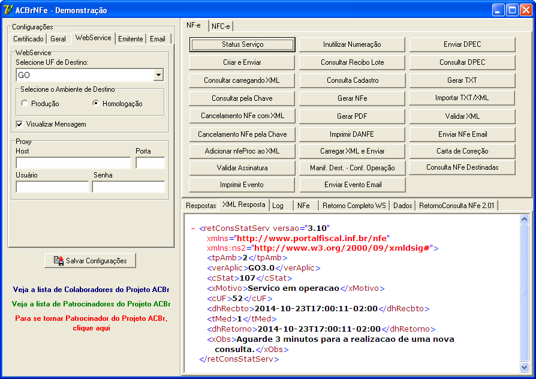Select the XML Resposta tab
The width and height of the screenshot is (536, 379).
tap(244, 204)
